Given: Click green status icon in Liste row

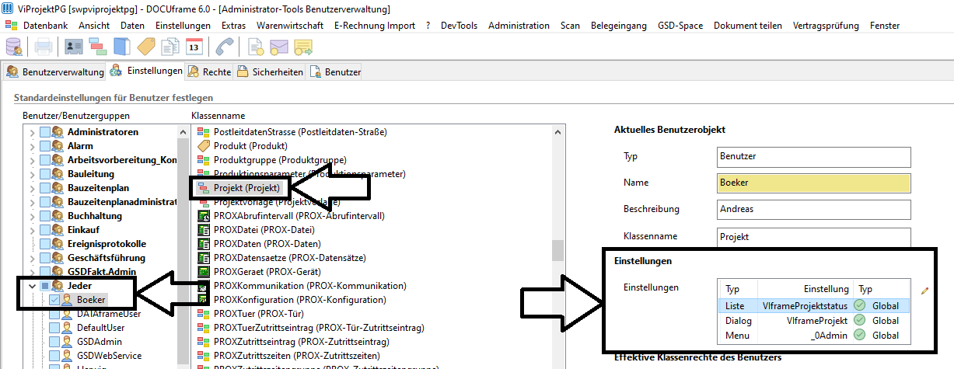Looking at the screenshot, I should tap(860, 305).
